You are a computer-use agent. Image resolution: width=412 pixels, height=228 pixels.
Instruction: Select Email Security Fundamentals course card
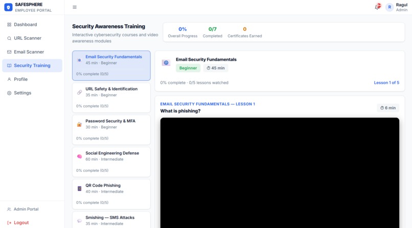coord(111,65)
